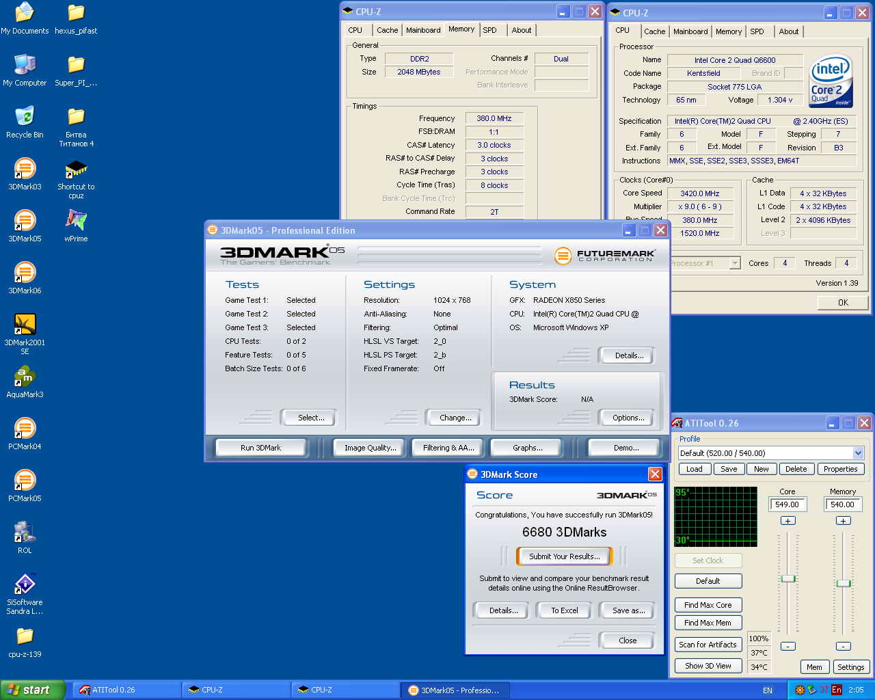Select the PCMark05 desktop icon
This screenshot has height=700, width=875.
tap(25, 486)
